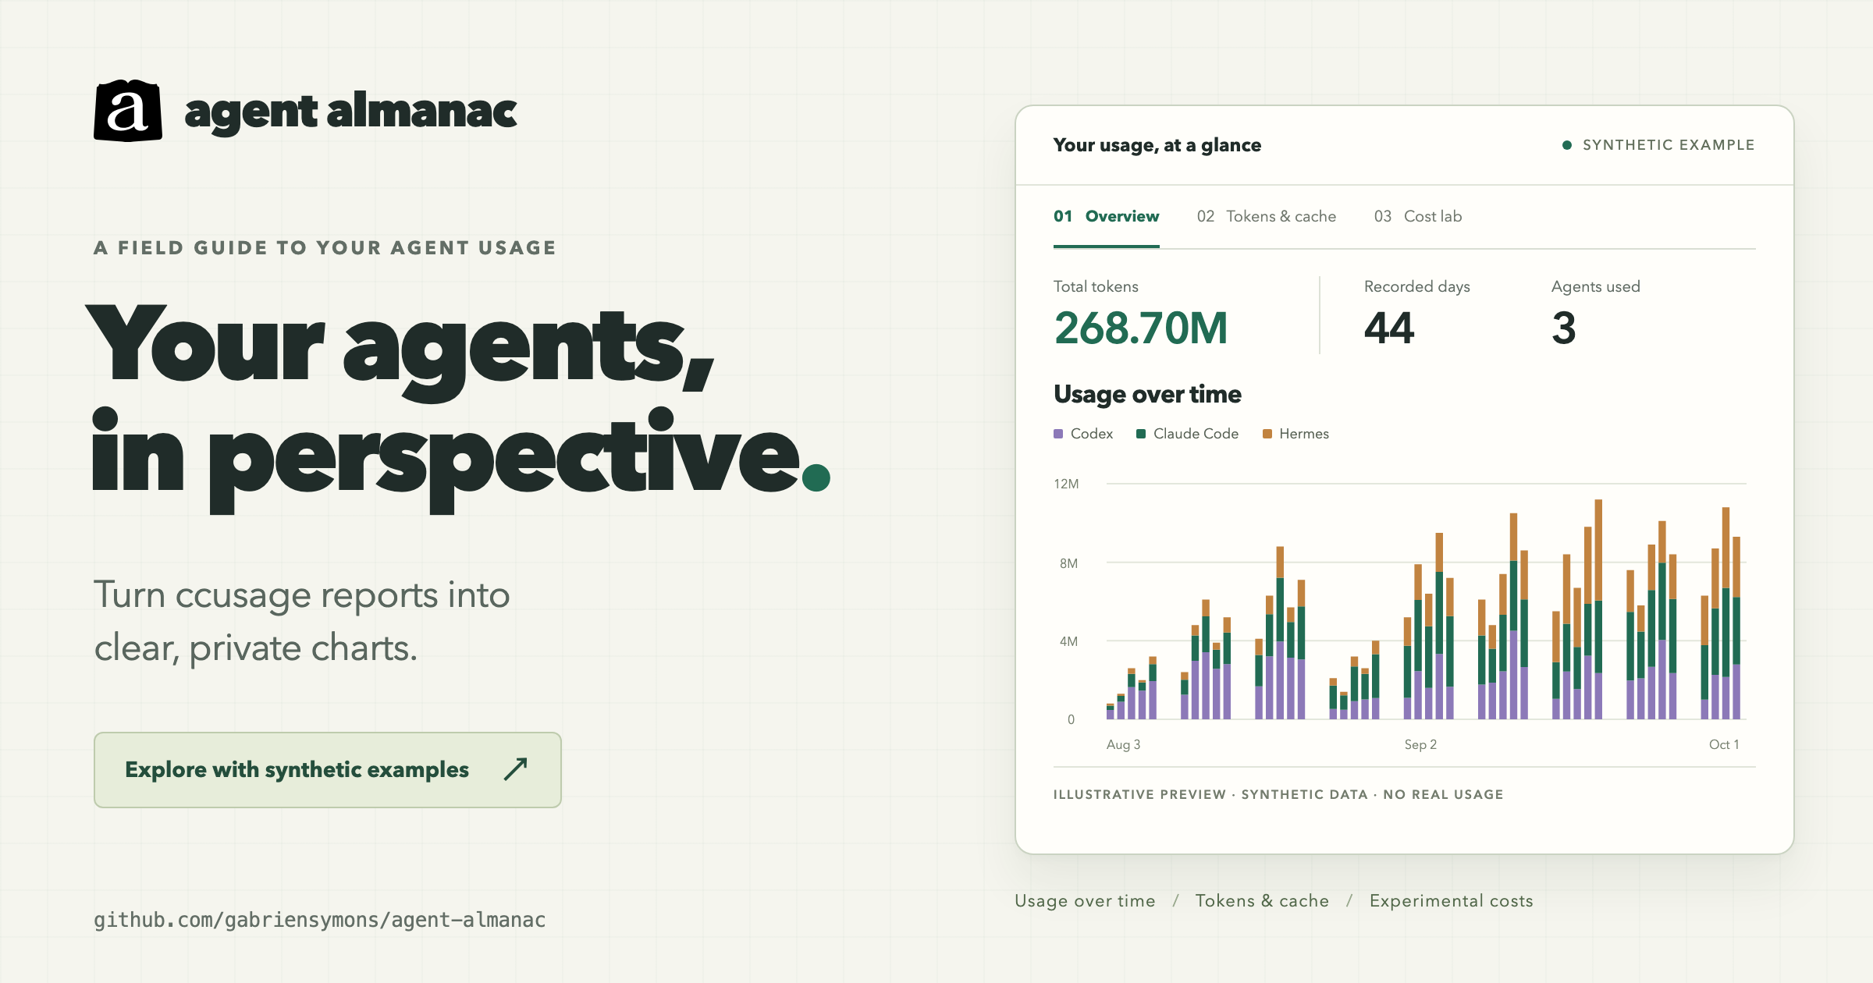Viewport: 1873px width, 983px height.
Task: Click the A Field Guide to Your Agent Usage tagline
Action: [325, 248]
